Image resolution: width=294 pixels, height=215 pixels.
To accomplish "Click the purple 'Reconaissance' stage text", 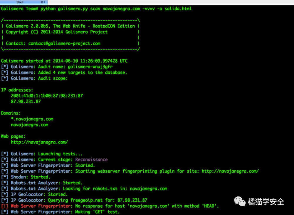I will pos(92,160).
